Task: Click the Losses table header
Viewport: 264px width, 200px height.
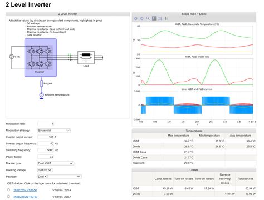Action: tap(194, 170)
